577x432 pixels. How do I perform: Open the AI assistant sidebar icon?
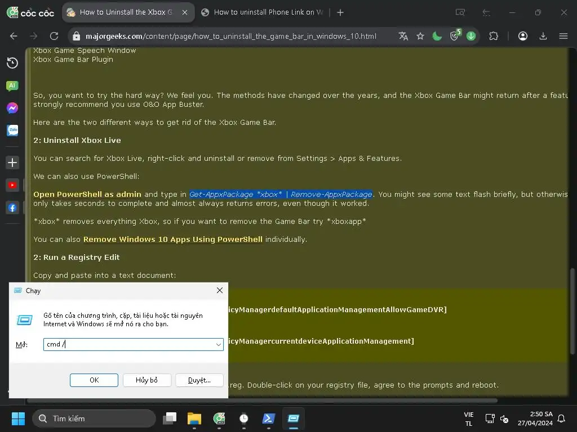click(x=12, y=86)
